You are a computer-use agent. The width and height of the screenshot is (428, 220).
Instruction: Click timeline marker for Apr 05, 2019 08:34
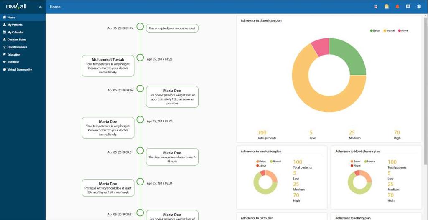140,182
